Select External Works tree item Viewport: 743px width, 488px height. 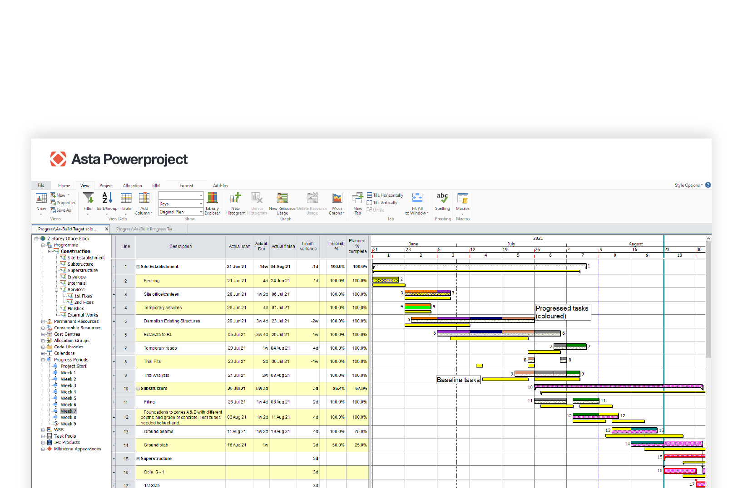point(83,315)
